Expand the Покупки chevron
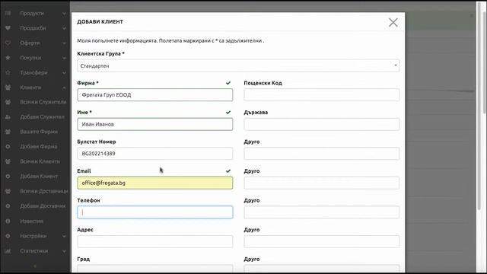The width and height of the screenshot is (487, 274). click(64, 58)
